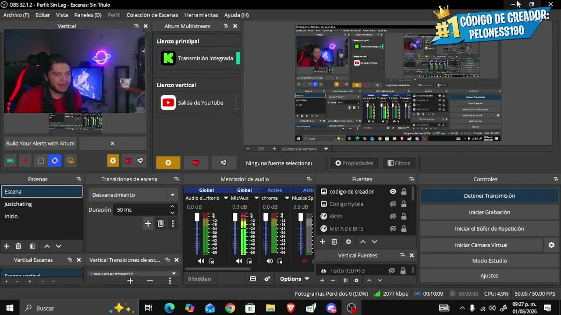Float the Mezclador de audio dock
The width and height of the screenshot is (561, 315).
(309, 179)
